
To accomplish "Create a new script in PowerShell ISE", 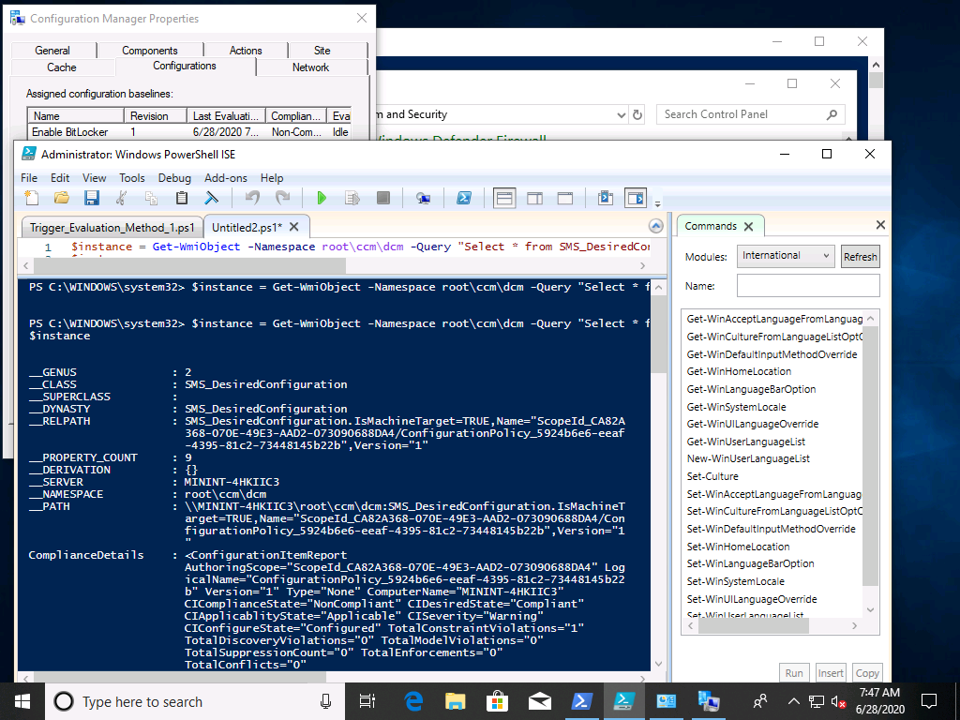I will (31, 198).
